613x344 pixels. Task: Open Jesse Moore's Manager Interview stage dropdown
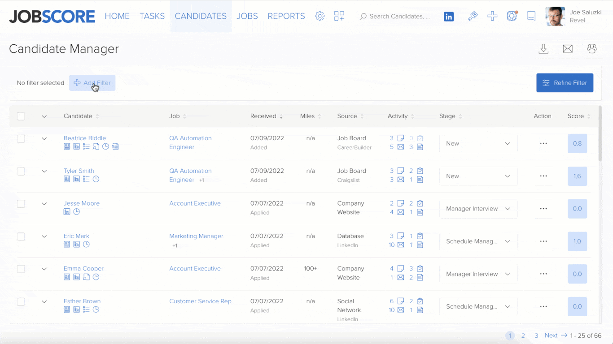pyautogui.click(x=478, y=209)
